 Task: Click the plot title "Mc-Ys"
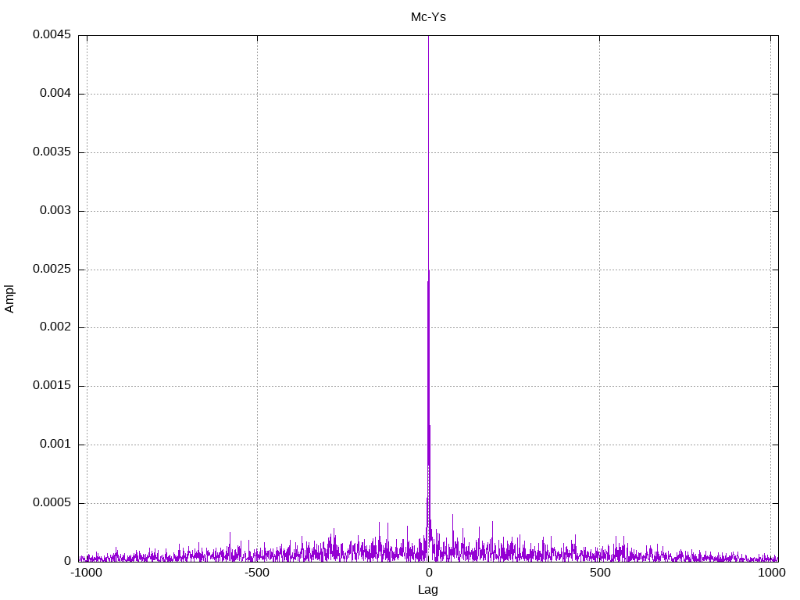428,17
